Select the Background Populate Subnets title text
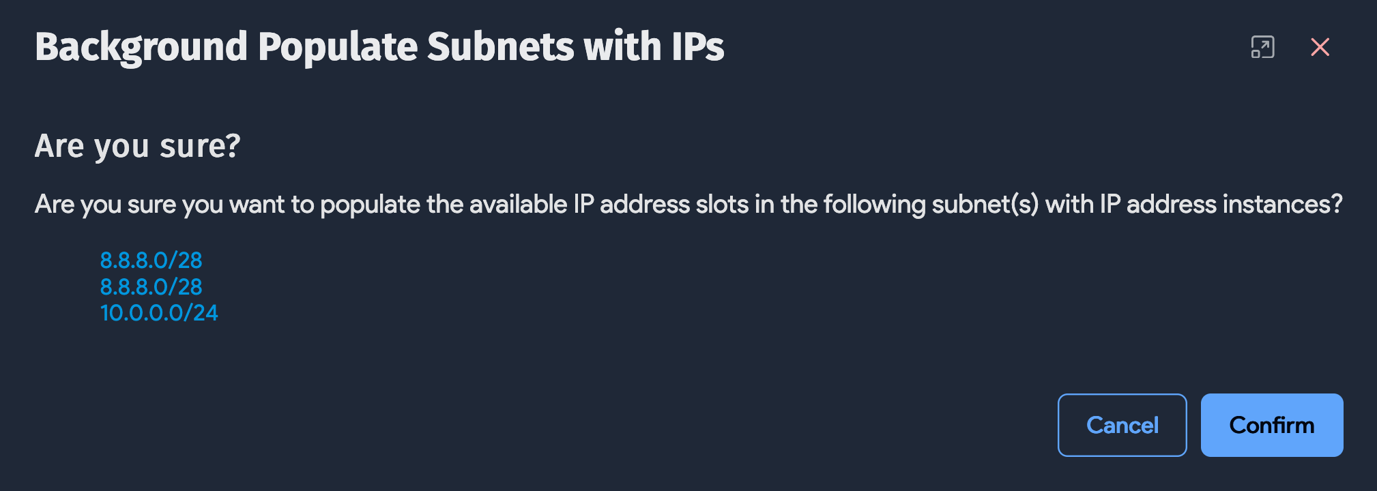The height and width of the screenshot is (491, 1377). (379, 46)
